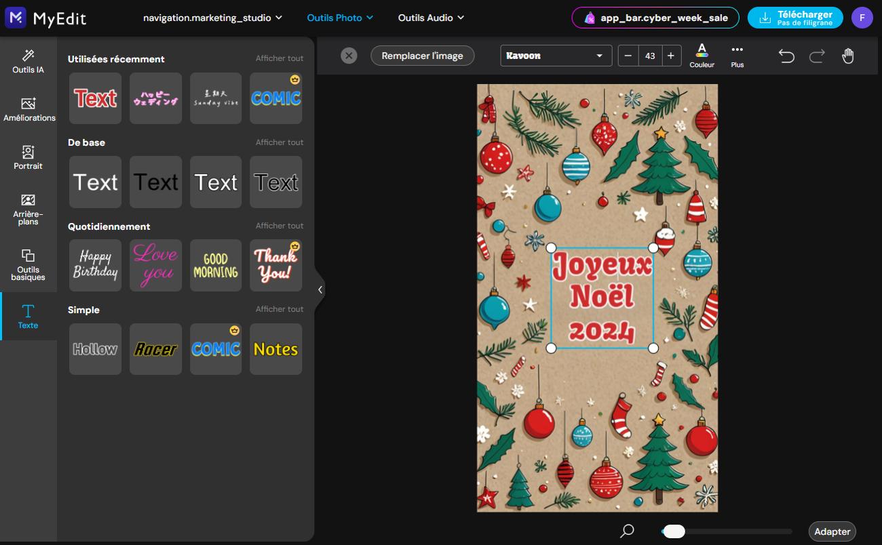Viewport: 882px width, 545px height.
Task: Choose the Thank You! text style
Action: 276,265
